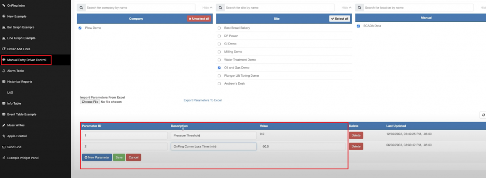Image resolution: width=486 pixels, height=178 pixels.
Task: Click the bell icon beside Alarm Table
Action: (x=4, y=71)
